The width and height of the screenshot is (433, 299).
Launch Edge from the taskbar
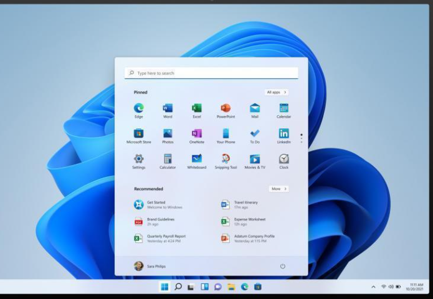pos(244,287)
